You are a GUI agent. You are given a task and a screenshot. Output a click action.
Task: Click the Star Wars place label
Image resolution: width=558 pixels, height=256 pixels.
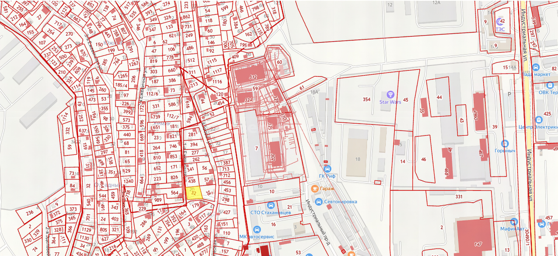[390, 102]
